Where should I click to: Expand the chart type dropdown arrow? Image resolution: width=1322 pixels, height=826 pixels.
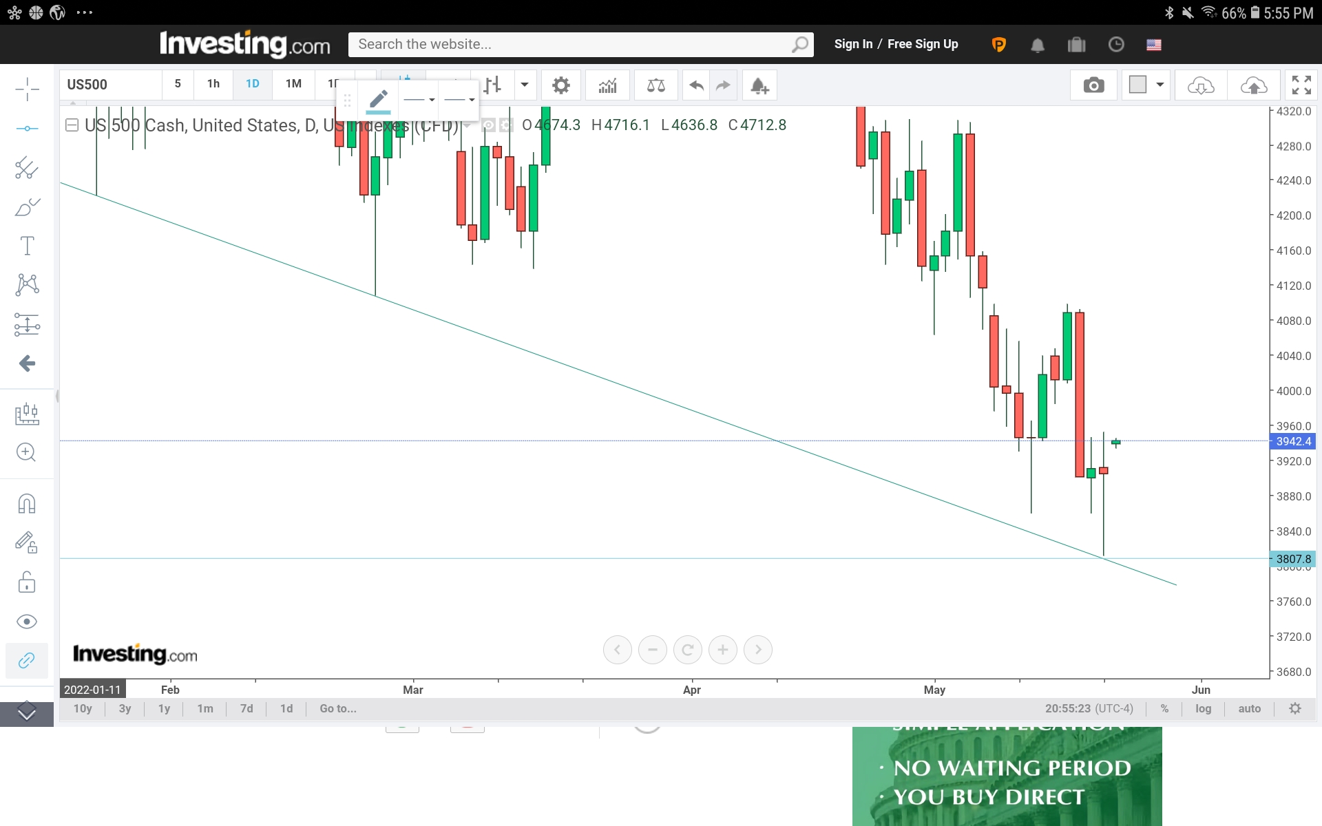[x=525, y=85]
